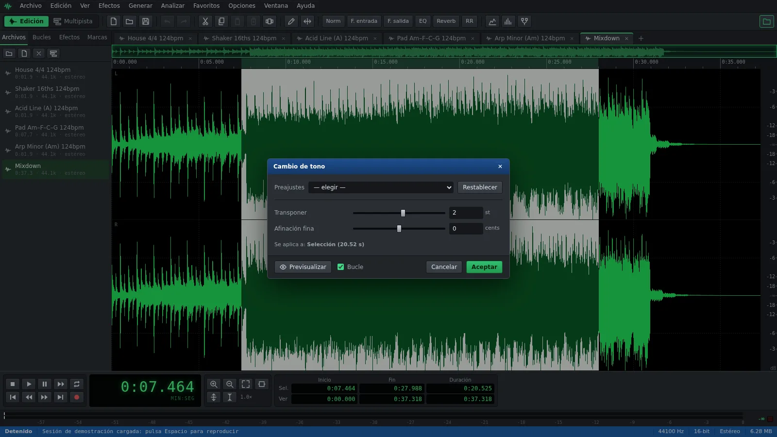Image resolution: width=777 pixels, height=437 pixels.
Task: Switch to Edición mode
Action: [x=26, y=21]
